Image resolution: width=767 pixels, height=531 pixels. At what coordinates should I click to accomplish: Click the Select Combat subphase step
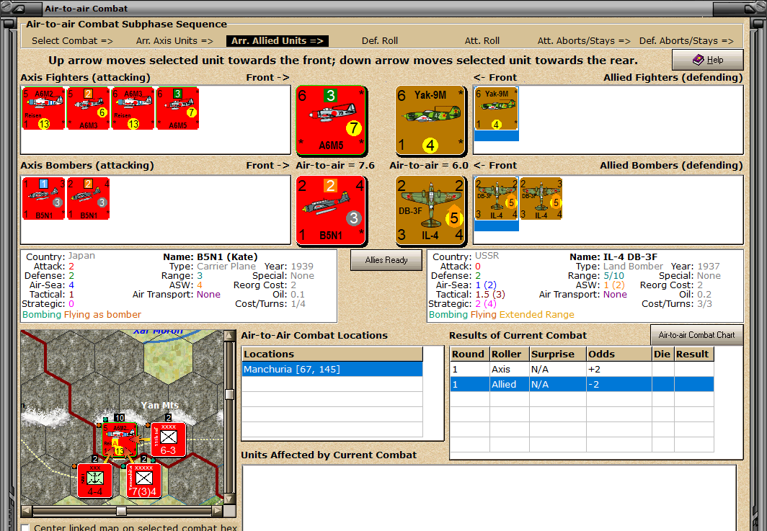tap(72, 41)
